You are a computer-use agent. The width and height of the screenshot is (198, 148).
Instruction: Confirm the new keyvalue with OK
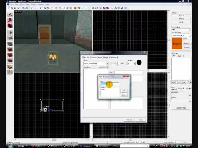point(124,91)
